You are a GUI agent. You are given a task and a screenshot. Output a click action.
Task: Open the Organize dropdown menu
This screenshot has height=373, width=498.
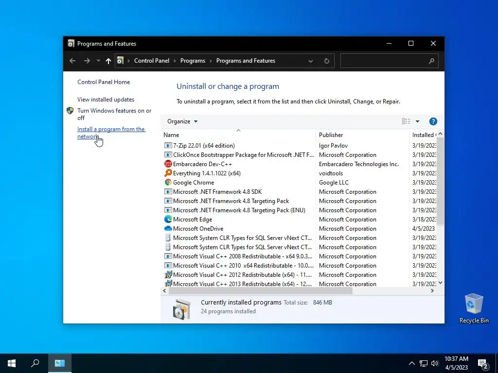(182, 121)
